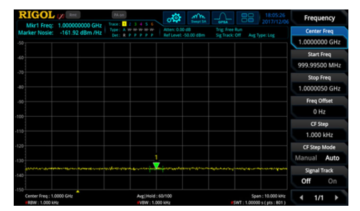Viewport: 360px width, 211px height.
Task: Edit the 1.0000050 GHz stop value
Action: (319, 88)
